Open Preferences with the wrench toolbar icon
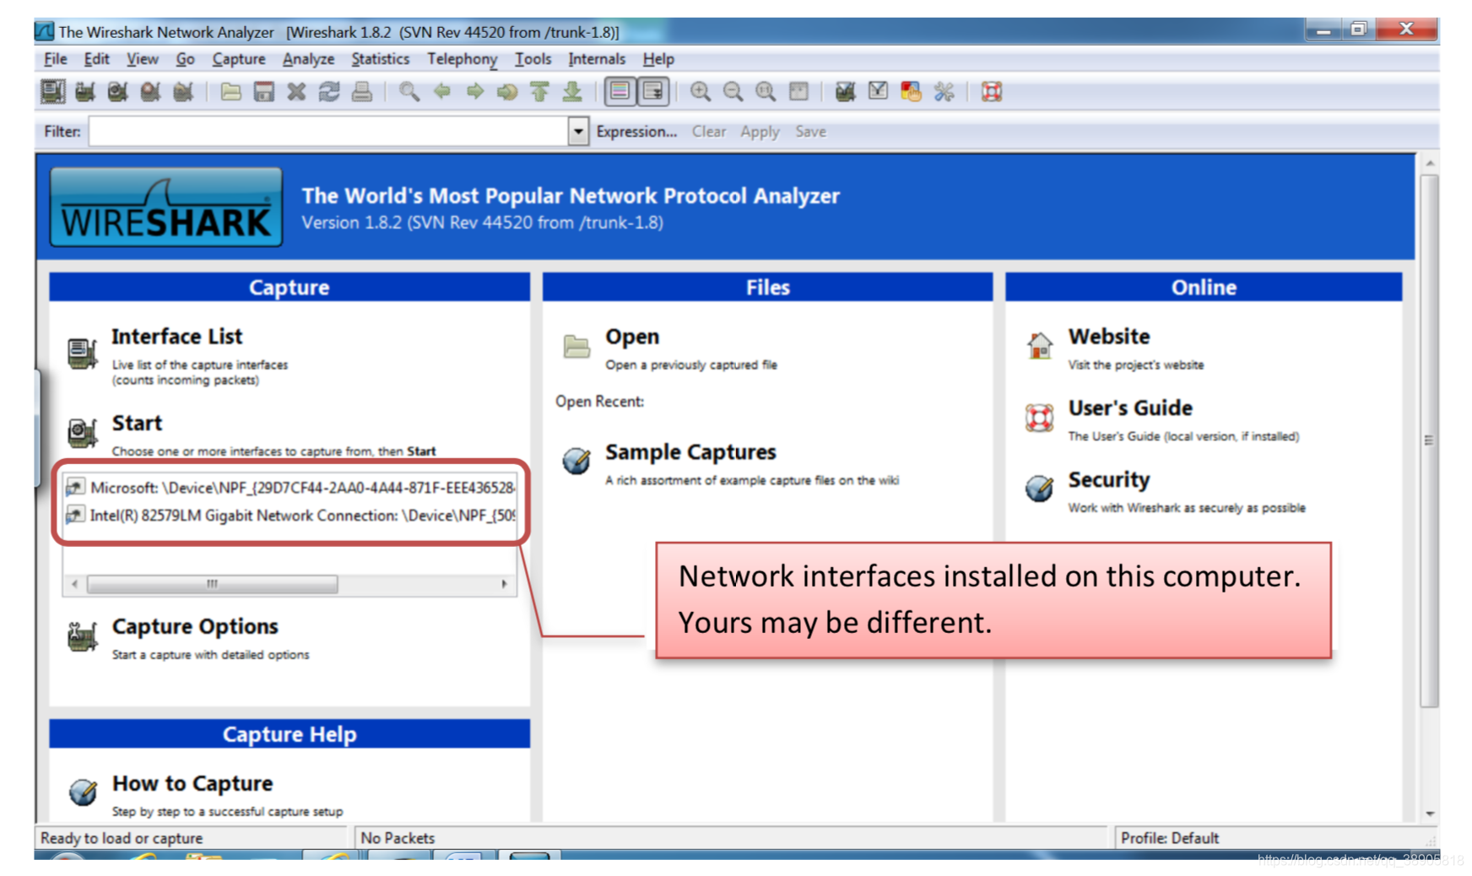This screenshot has height=876, width=1472. point(944,91)
